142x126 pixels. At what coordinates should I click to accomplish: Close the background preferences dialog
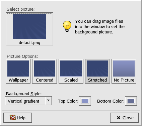(x=124, y=118)
